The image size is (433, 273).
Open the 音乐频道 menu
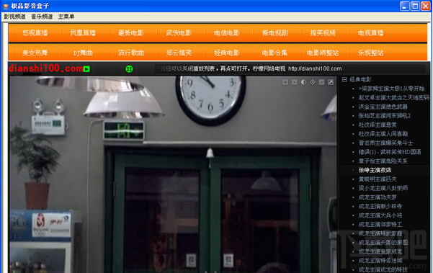point(42,17)
